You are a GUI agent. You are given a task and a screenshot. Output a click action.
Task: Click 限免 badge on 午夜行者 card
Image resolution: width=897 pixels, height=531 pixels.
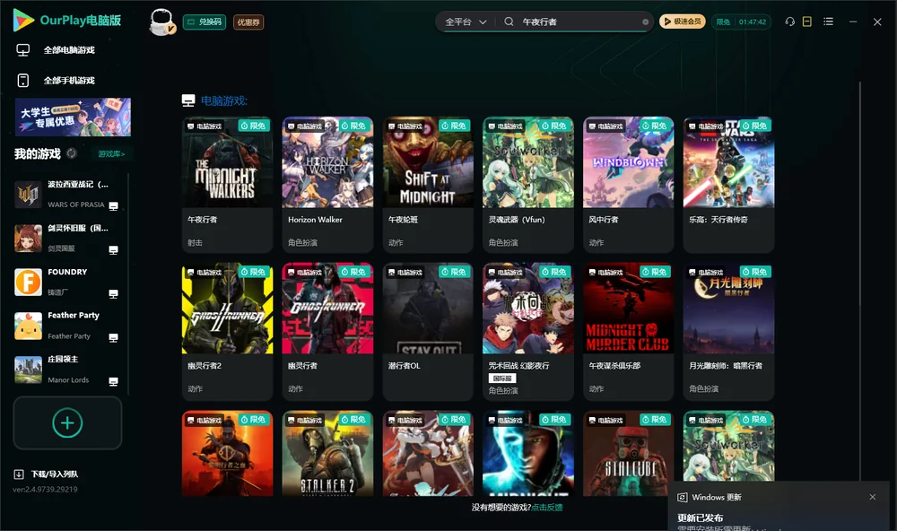click(254, 126)
